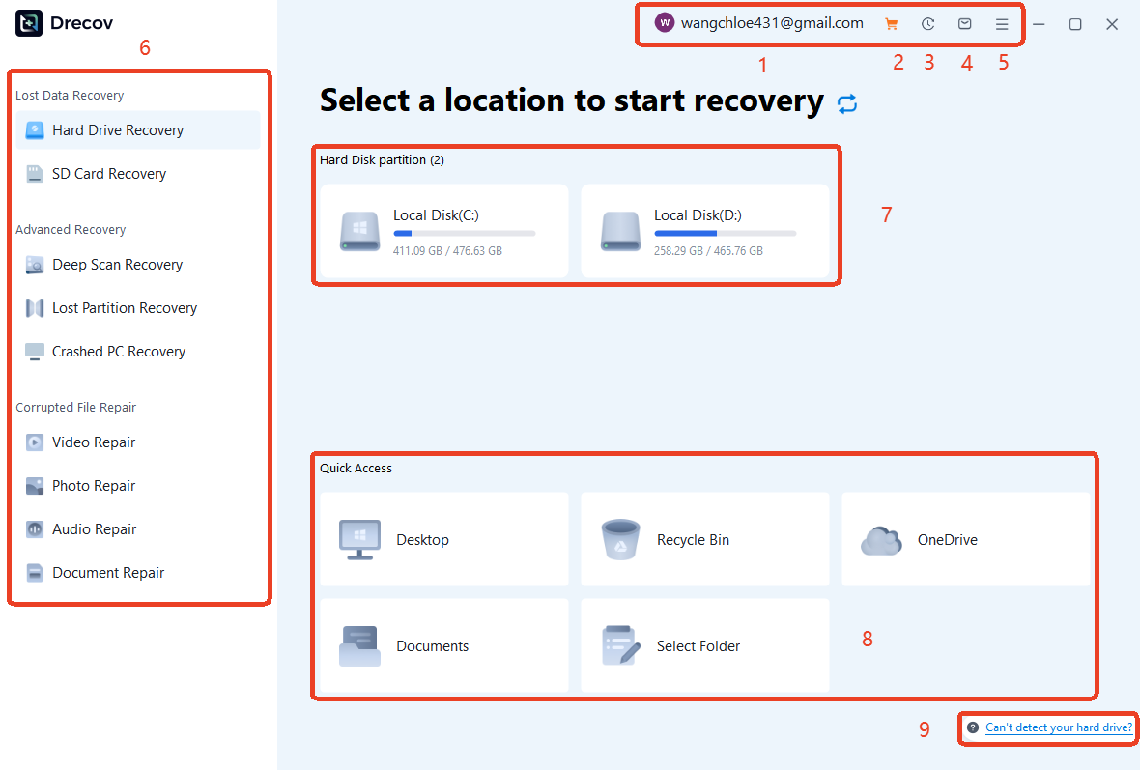Screen dimensions: 1140x770
Task: Open the recovery history clock icon
Action: click(927, 24)
